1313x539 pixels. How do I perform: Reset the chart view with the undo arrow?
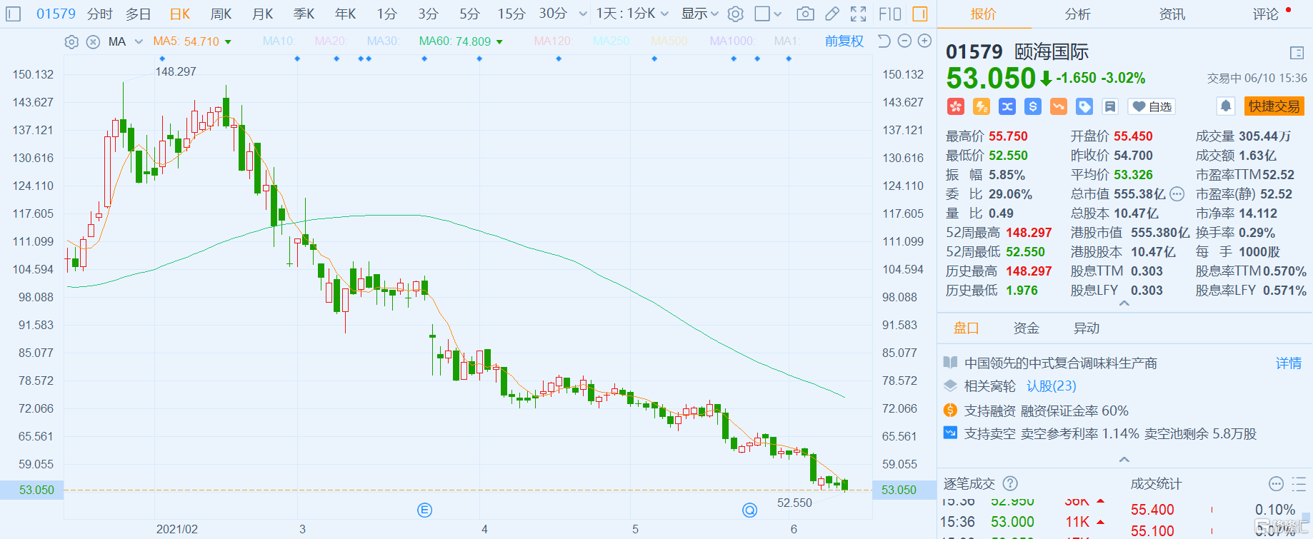pyautogui.click(x=884, y=41)
